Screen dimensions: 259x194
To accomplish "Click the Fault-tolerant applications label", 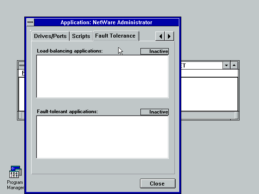I will [67, 112].
